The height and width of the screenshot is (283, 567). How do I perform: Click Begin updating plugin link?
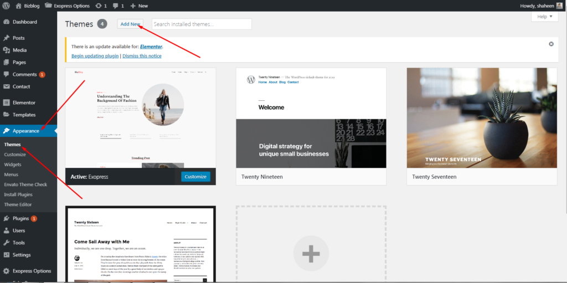point(95,56)
